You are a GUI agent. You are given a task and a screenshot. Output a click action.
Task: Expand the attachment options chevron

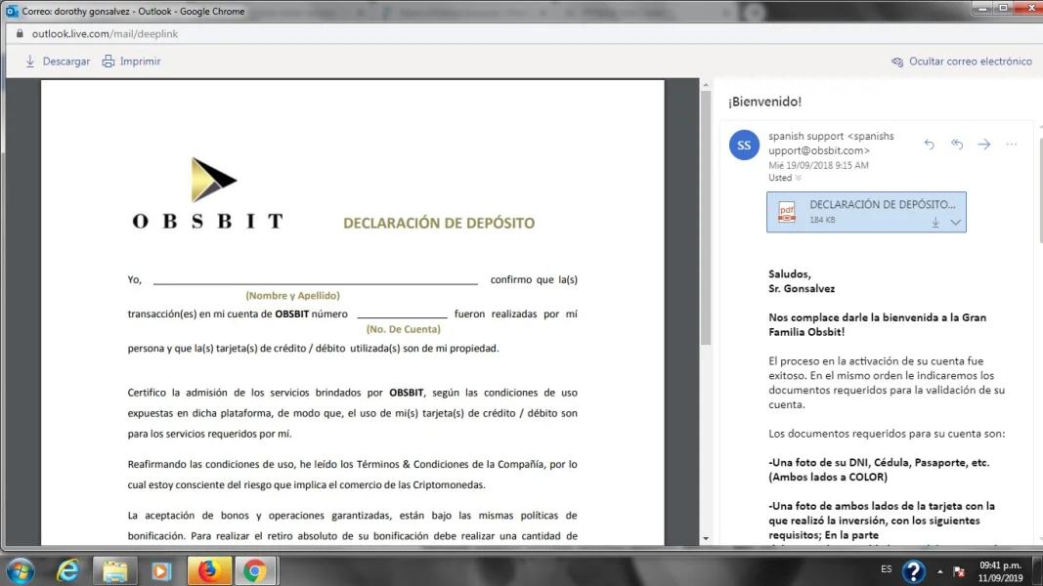(956, 223)
